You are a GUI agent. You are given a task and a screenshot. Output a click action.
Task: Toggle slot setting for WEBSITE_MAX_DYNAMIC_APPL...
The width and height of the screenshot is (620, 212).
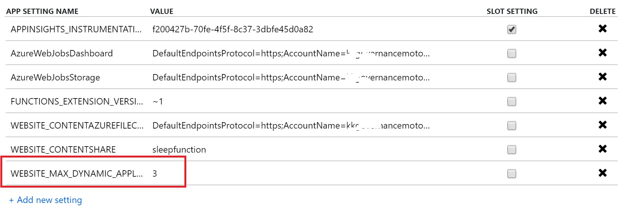tap(511, 174)
